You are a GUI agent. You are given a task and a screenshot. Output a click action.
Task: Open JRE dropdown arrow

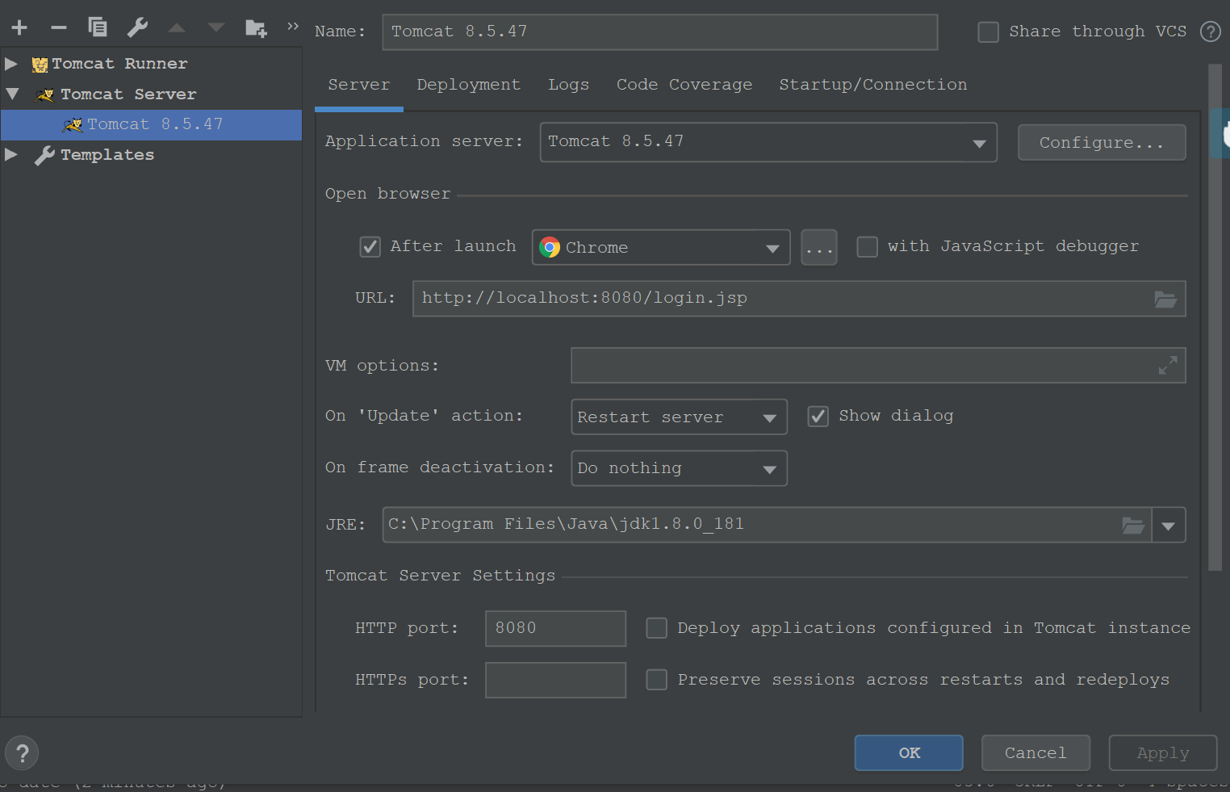click(1169, 526)
